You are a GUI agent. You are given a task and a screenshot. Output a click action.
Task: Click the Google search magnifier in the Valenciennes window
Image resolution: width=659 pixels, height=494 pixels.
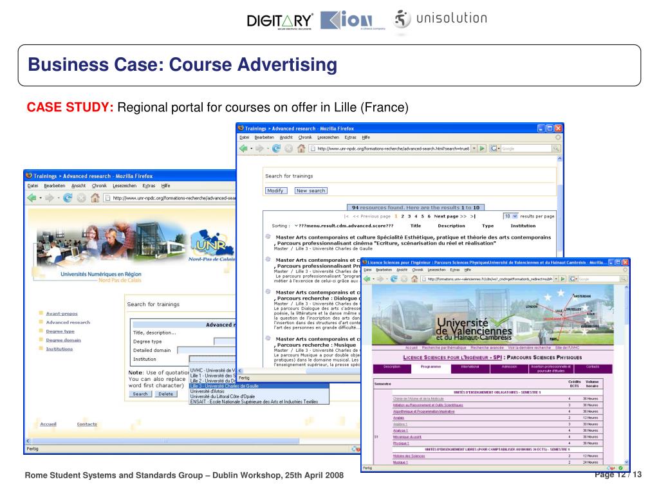pyautogui.click(x=624, y=279)
